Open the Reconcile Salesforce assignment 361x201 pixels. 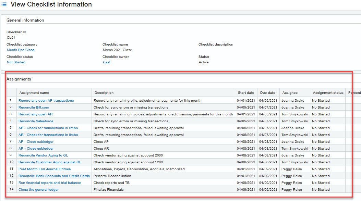36,121
